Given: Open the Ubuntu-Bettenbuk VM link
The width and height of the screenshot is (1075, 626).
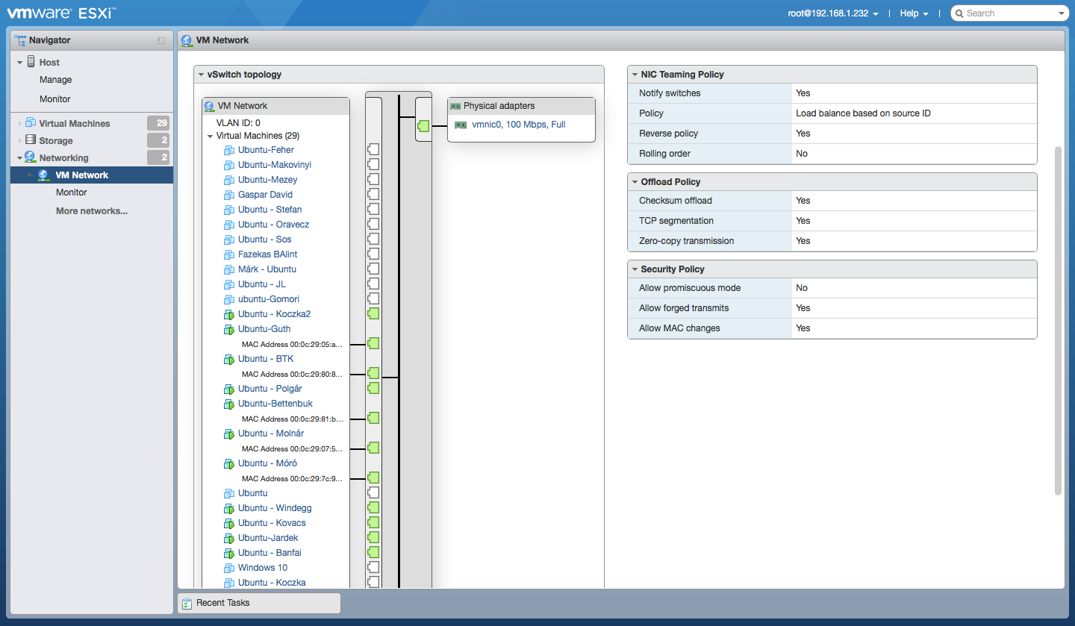Looking at the screenshot, I should click(x=275, y=404).
